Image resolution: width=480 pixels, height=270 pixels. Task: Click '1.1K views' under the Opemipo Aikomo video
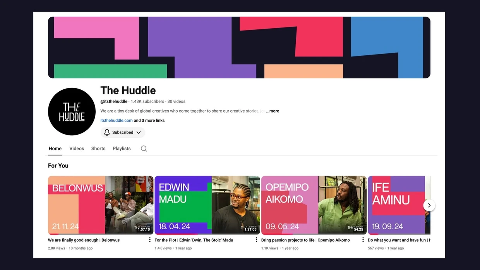[x=270, y=248]
